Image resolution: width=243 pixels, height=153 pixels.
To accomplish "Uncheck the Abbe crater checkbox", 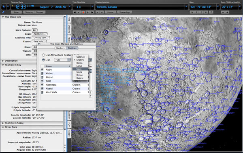I will 42,70.
